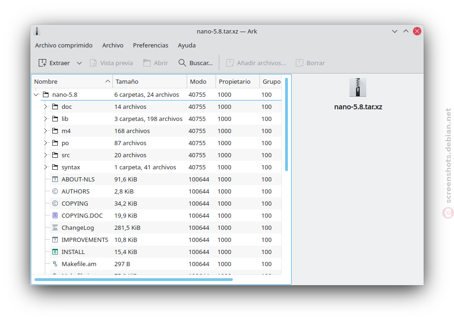Click the Extraer toolbar icon

point(42,63)
